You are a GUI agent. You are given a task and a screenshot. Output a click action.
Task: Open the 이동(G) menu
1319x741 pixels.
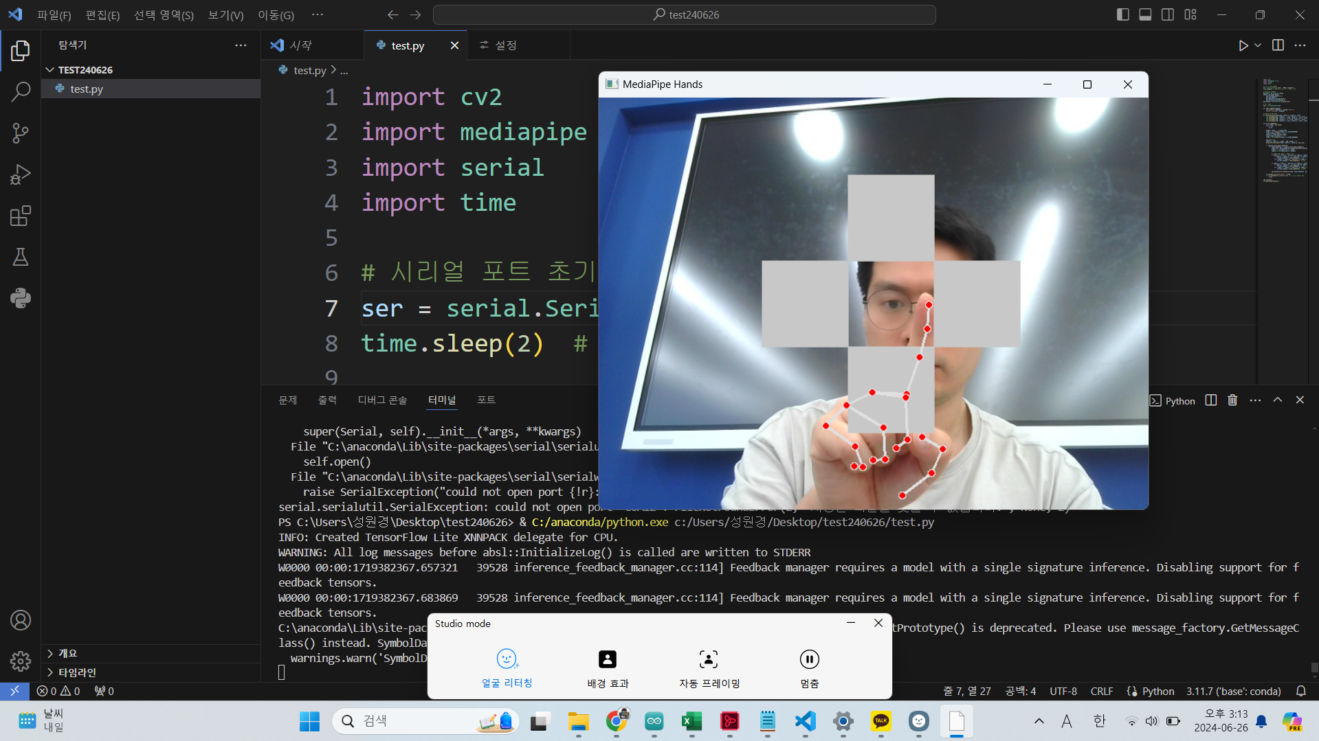(276, 15)
